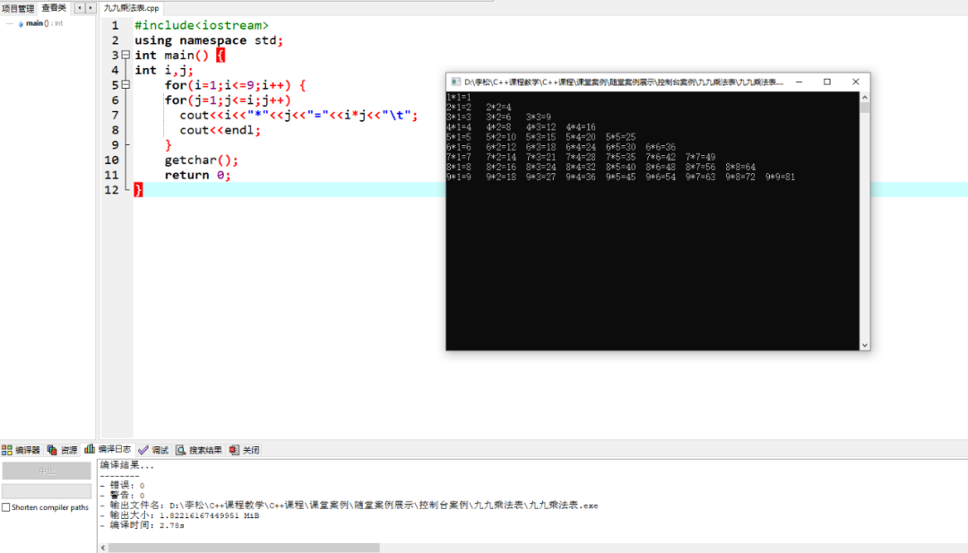Screen dimensions: 968x553
Task: Click the "getchar();" line
Action: [x=201, y=160]
